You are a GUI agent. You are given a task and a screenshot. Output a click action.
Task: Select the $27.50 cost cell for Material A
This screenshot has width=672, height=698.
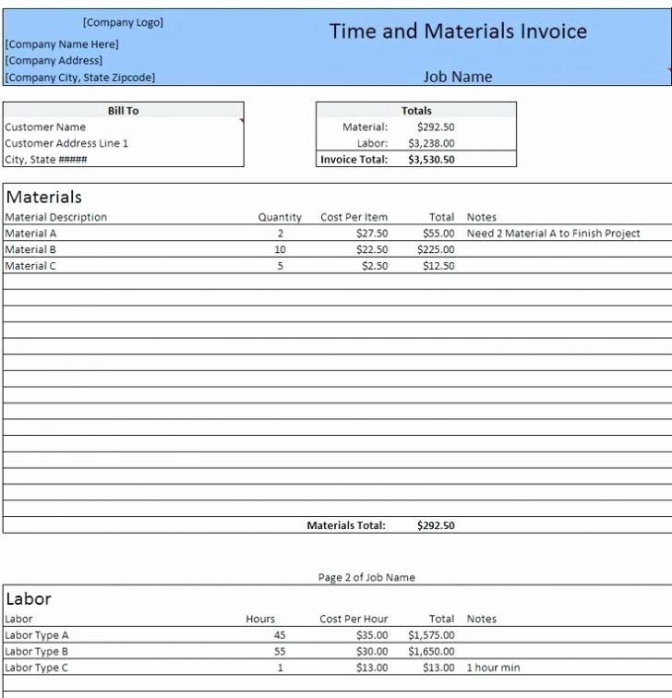pos(372,234)
